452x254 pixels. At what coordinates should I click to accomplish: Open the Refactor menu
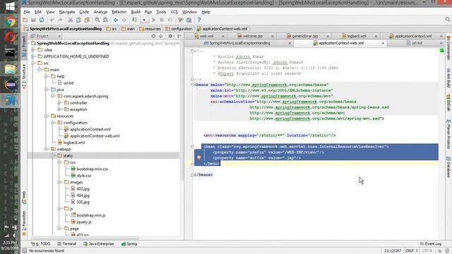[119, 12]
